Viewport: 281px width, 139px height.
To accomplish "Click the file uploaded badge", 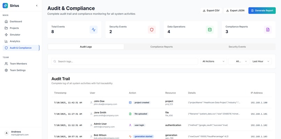I will click(x=141, y=114).
